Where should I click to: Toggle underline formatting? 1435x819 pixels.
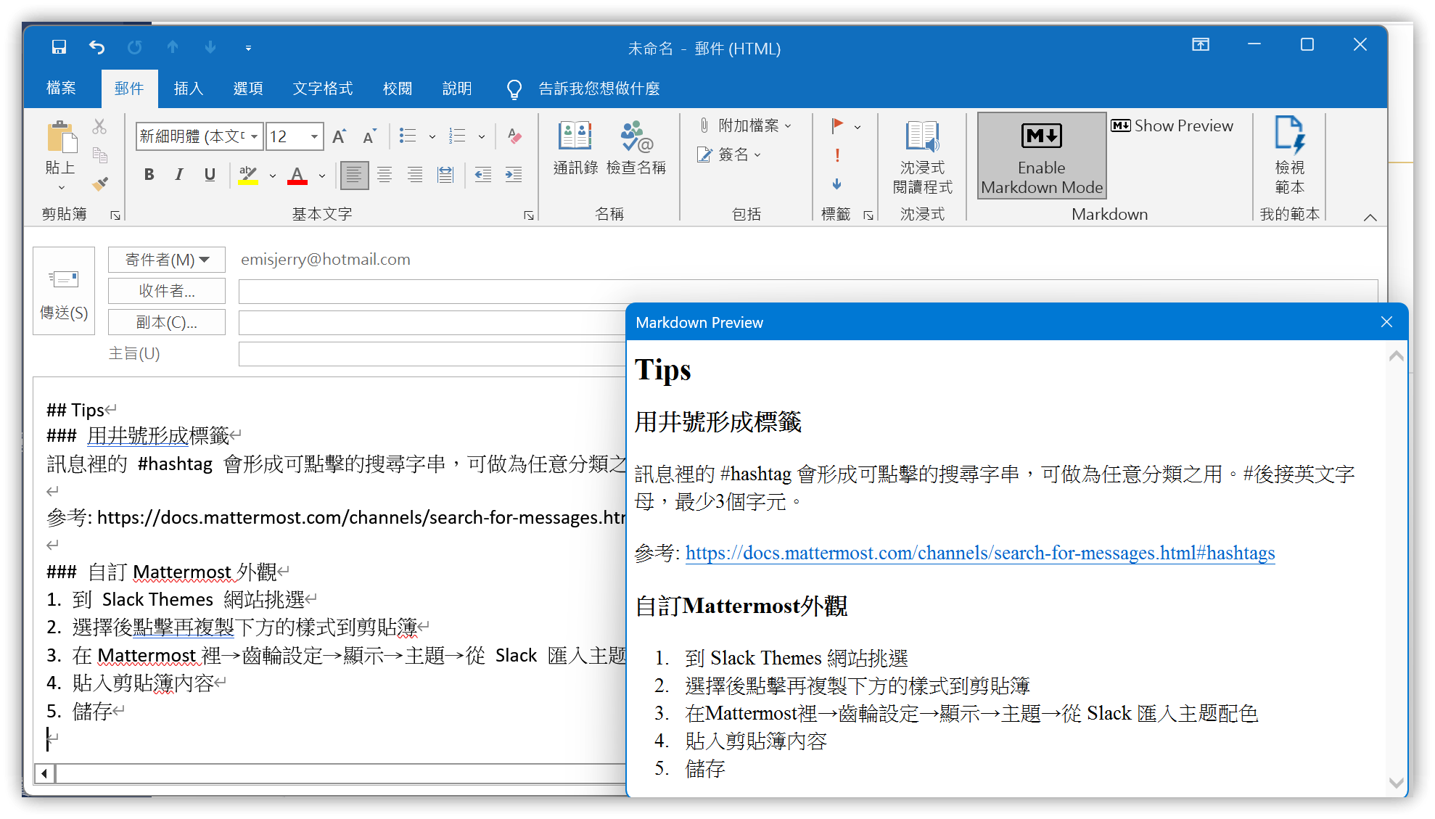click(x=210, y=174)
